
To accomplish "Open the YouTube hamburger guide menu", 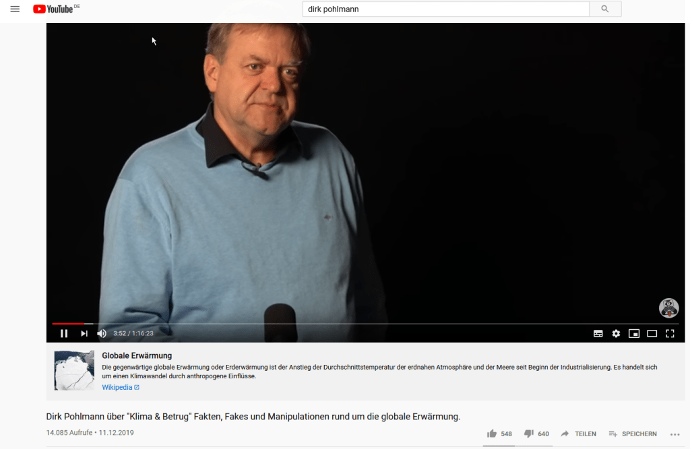I will pos(15,9).
